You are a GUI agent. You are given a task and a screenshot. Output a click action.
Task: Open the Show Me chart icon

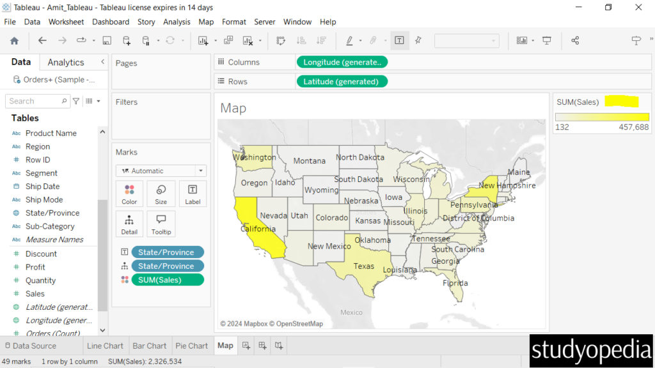pos(522,40)
